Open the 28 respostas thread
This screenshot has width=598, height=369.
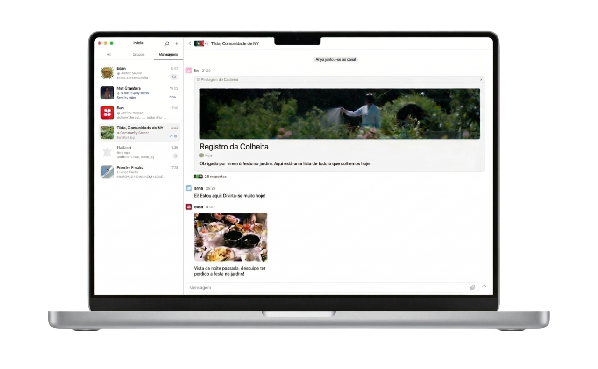[215, 177]
